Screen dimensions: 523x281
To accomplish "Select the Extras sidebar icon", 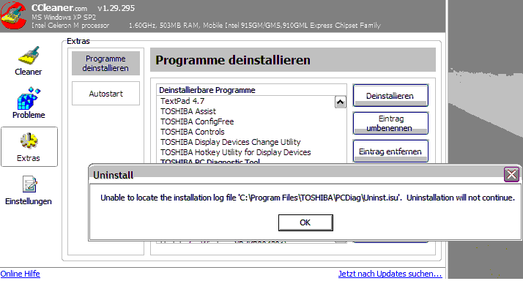I will coord(29,146).
